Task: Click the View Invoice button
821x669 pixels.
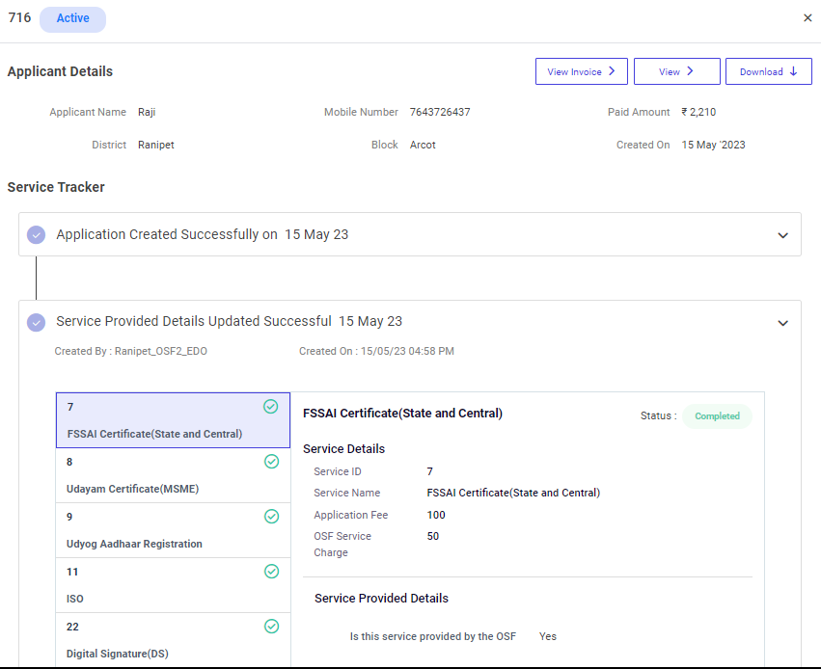Action: [581, 71]
